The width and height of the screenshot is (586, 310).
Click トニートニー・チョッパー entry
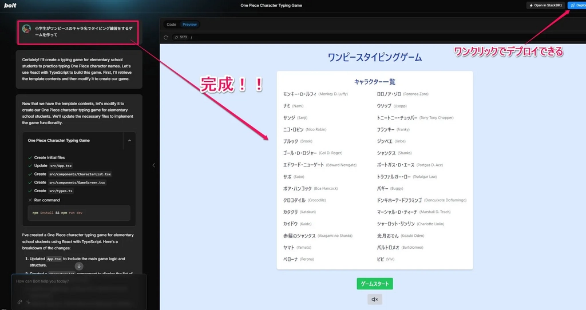coord(415,118)
